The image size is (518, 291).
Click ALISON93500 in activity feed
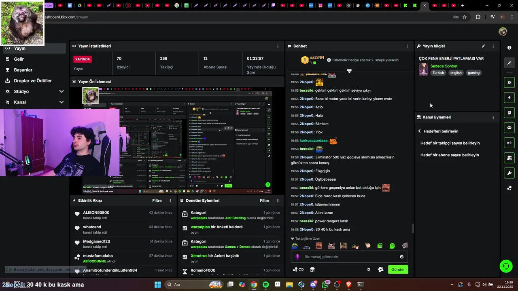(x=96, y=213)
